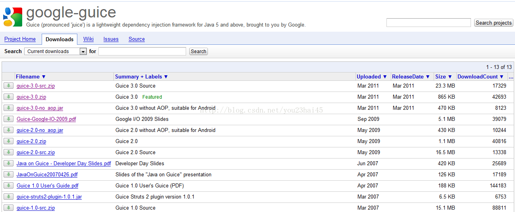Click the 'Guice 3.0 Source' summary text

tap(135, 86)
